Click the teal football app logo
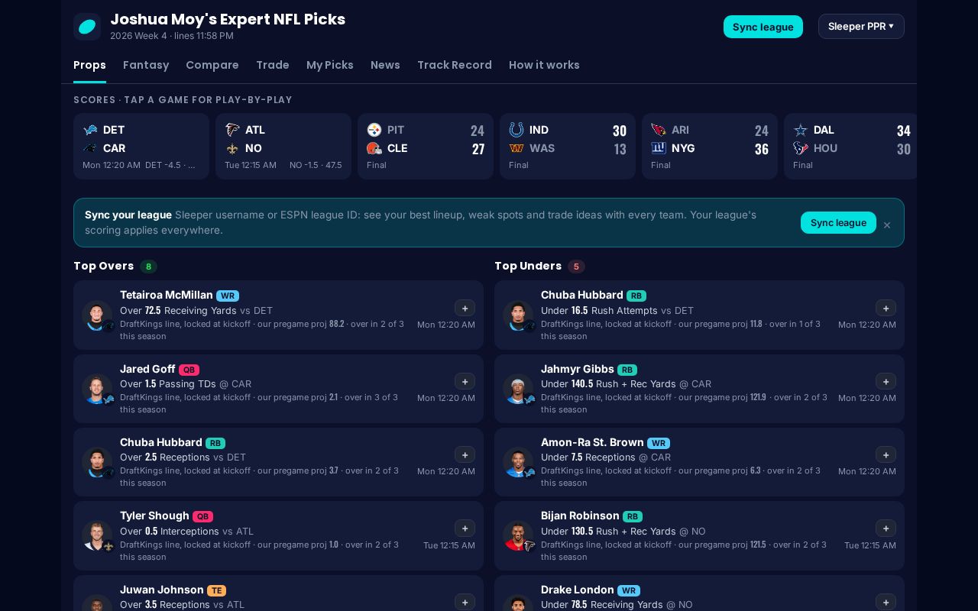Viewport: 978px width, 611px height. point(87,27)
